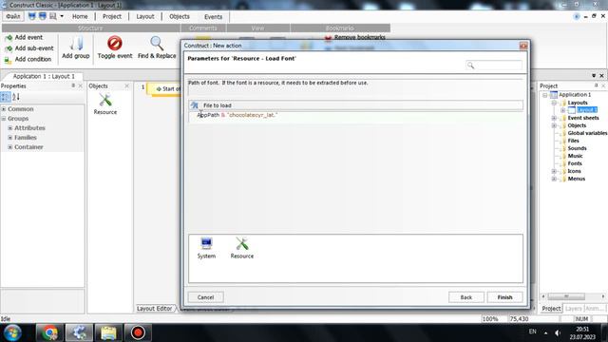
Task: Click the Finish button
Action: click(x=504, y=297)
